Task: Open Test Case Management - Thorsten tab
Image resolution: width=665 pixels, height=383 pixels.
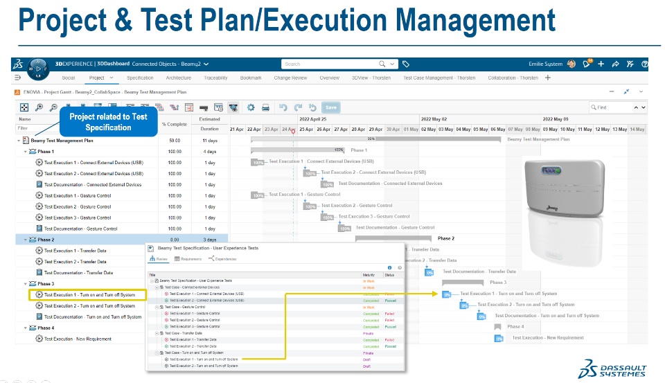Action: (x=439, y=78)
